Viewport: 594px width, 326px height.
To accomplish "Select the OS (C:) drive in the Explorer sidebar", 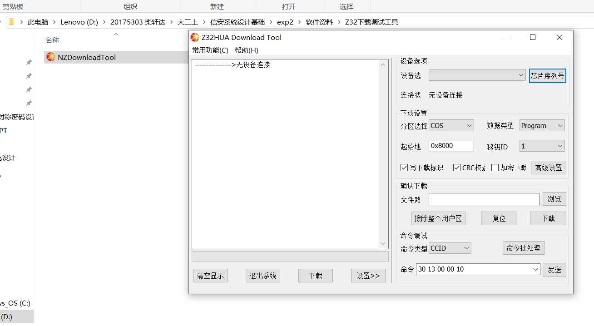I will click(16, 303).
